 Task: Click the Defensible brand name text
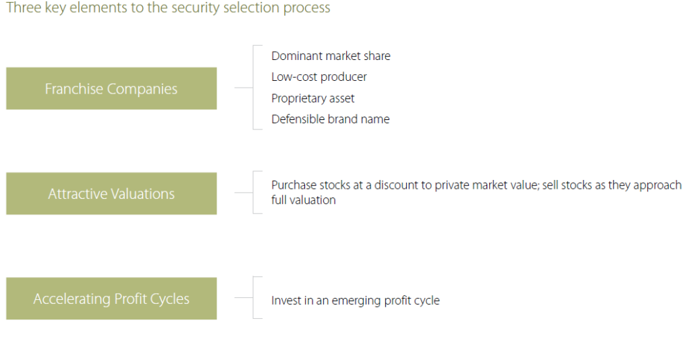click(x=330, y=119)
